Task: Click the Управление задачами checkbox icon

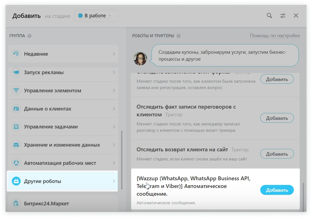Action: click(16, 127)
